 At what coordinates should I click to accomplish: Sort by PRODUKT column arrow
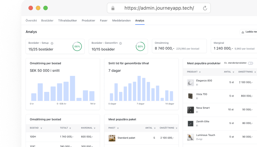[x=200, y=72]
